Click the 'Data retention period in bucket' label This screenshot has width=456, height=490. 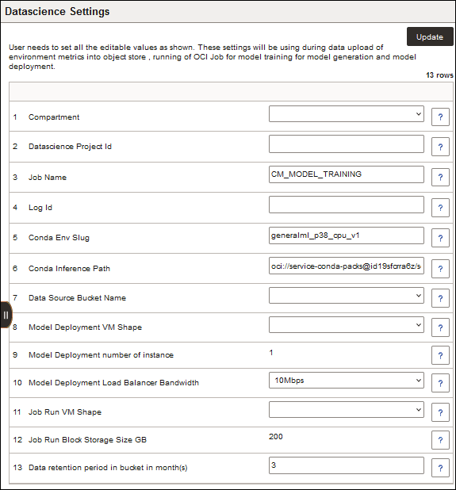tap(108, 468)
